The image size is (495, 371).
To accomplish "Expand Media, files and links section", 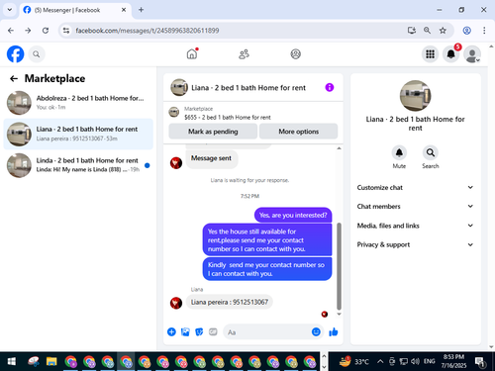I will 415,226.
